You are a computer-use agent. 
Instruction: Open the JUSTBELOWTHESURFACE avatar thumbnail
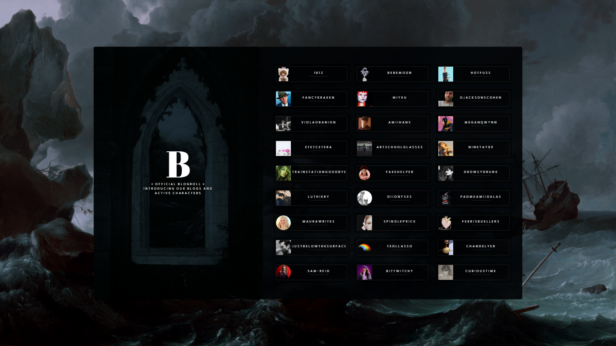pyautogui.click(x=283, y=247)
